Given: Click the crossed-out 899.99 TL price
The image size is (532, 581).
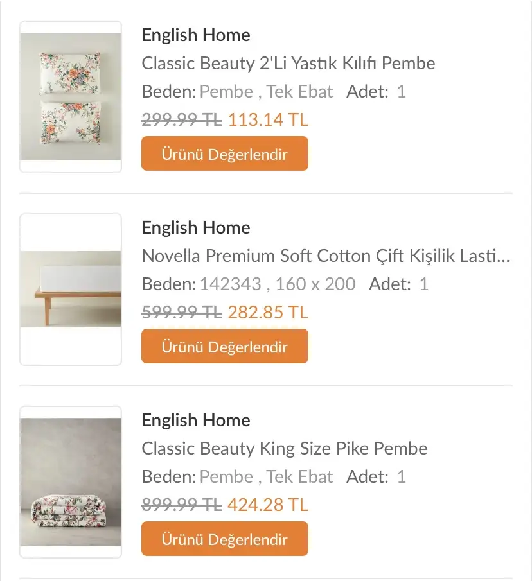Looking at the screenshot, I should 182,505.
